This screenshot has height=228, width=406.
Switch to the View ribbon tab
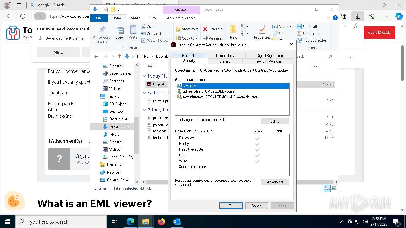coord(153,18)
